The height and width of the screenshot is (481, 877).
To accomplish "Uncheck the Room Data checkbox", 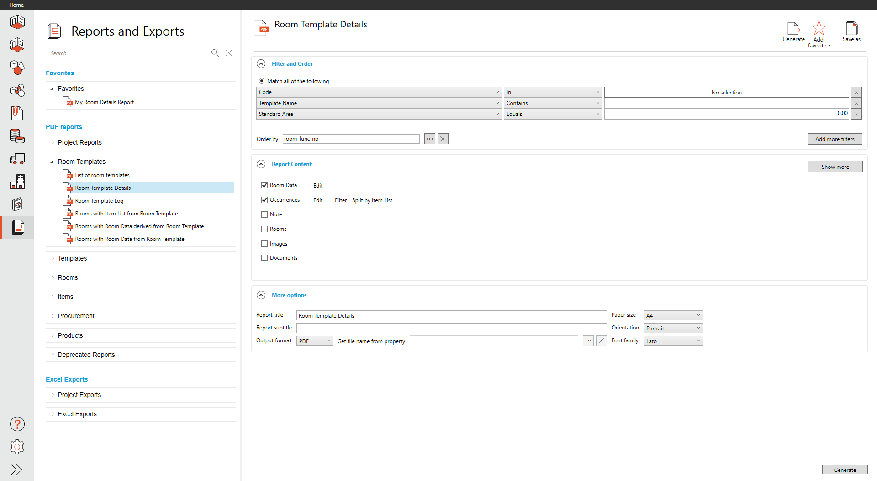I will (x=264, y=185).
